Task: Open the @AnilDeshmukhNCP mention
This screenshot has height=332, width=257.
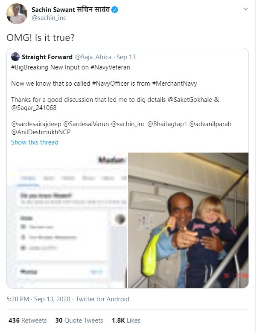Action: click(41, 132)
